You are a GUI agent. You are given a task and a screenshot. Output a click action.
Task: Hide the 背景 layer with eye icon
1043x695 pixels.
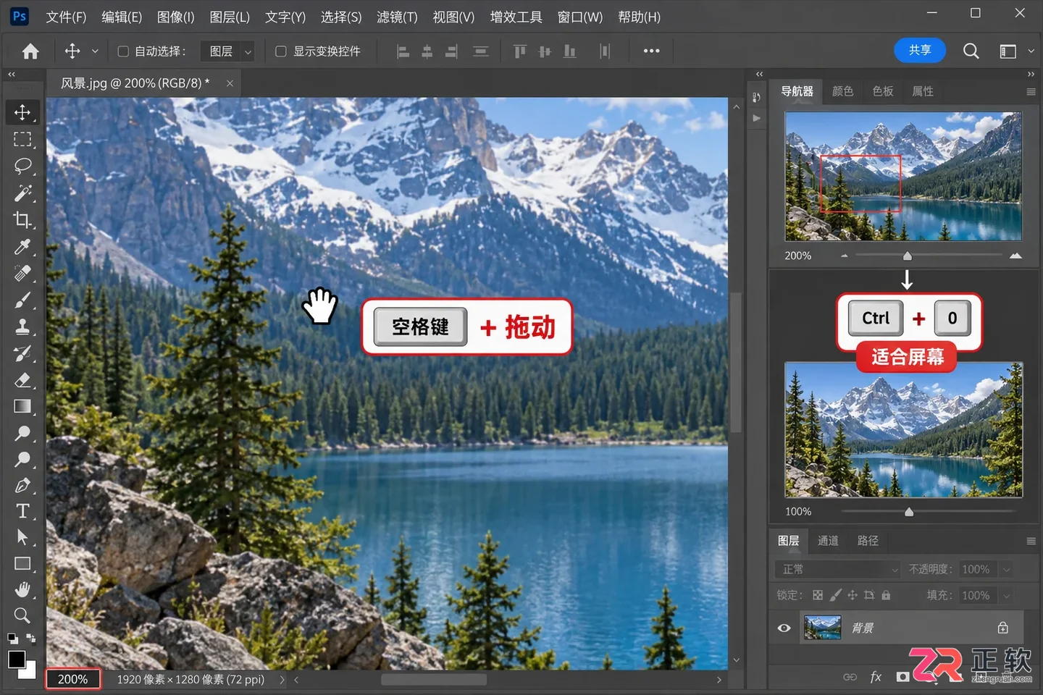[784, 628]
